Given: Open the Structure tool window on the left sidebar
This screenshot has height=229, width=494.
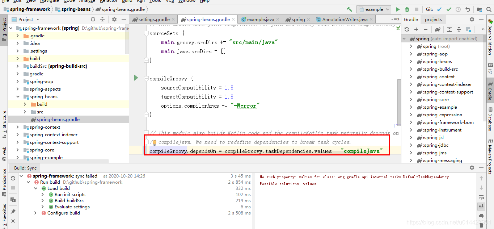Looking at the screenshot, I should 4,124.
